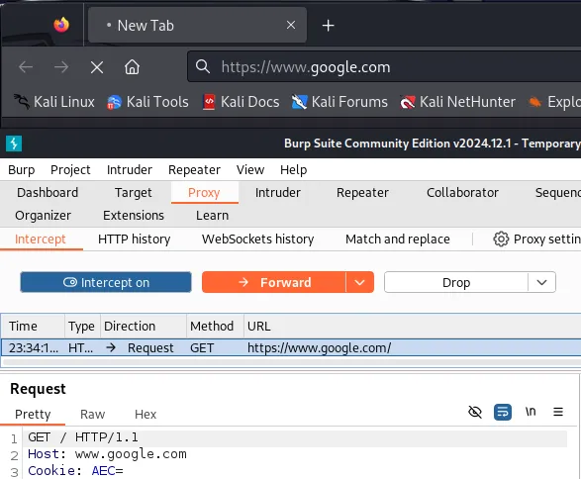Click the browser forward arrow

tap(61, 67)
